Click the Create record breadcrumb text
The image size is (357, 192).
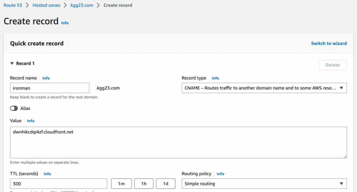118,5
